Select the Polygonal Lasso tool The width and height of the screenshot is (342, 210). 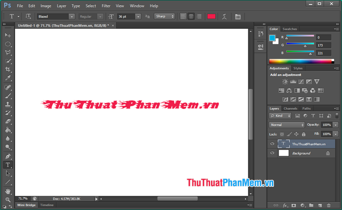pyautogui.click(x=8, y=52)
